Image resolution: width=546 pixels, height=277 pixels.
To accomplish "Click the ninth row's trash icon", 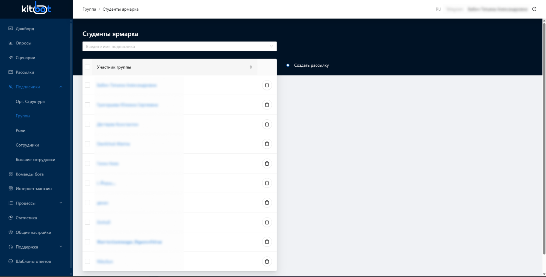I will (267, 242).
